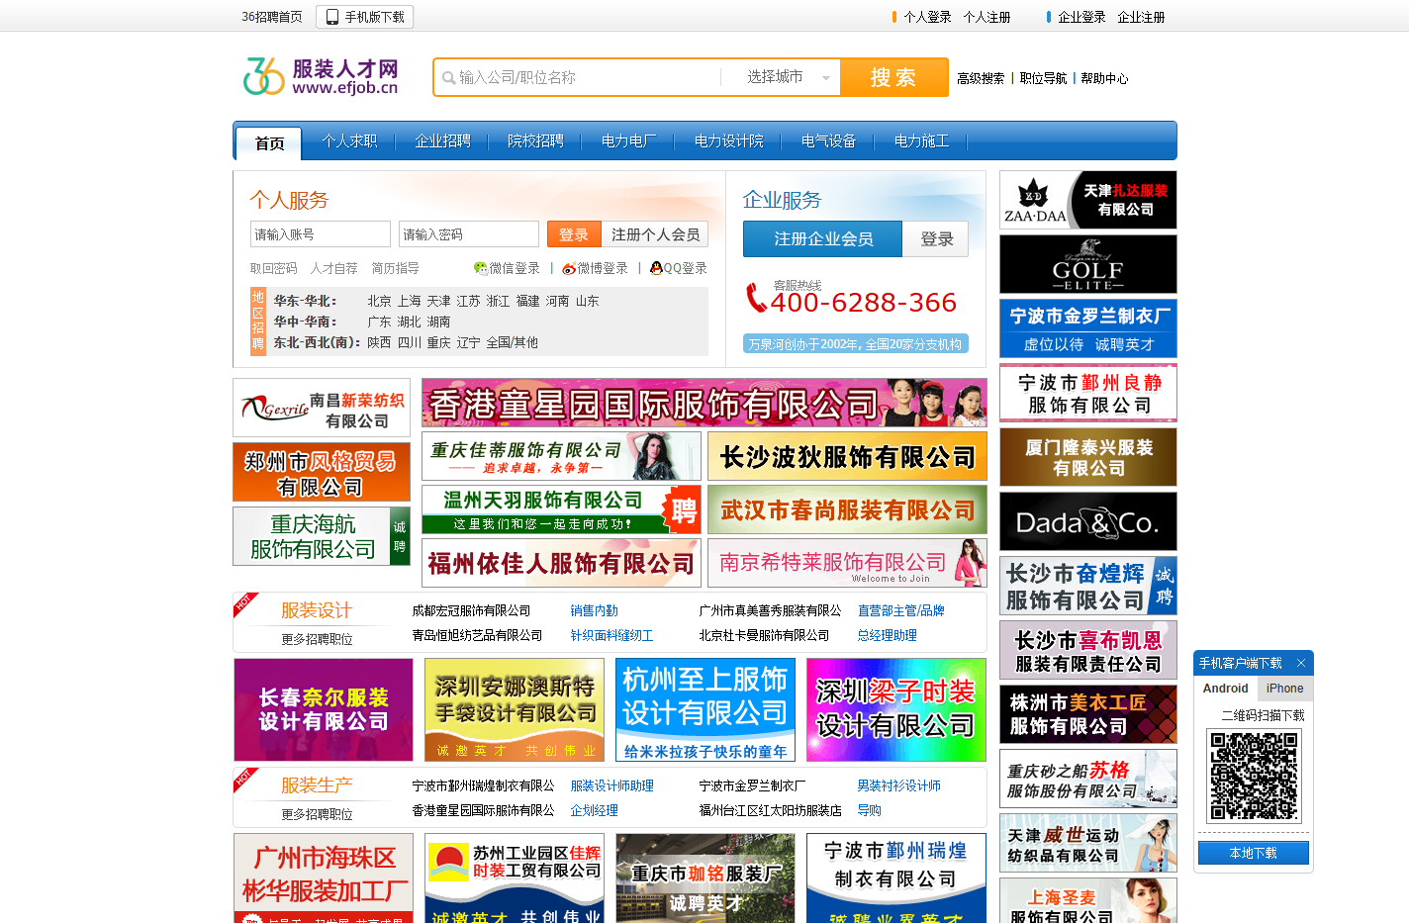Select the 首页 navigation tab
The height and width of the screenshot is (923, 1409).
click(269, 143)
